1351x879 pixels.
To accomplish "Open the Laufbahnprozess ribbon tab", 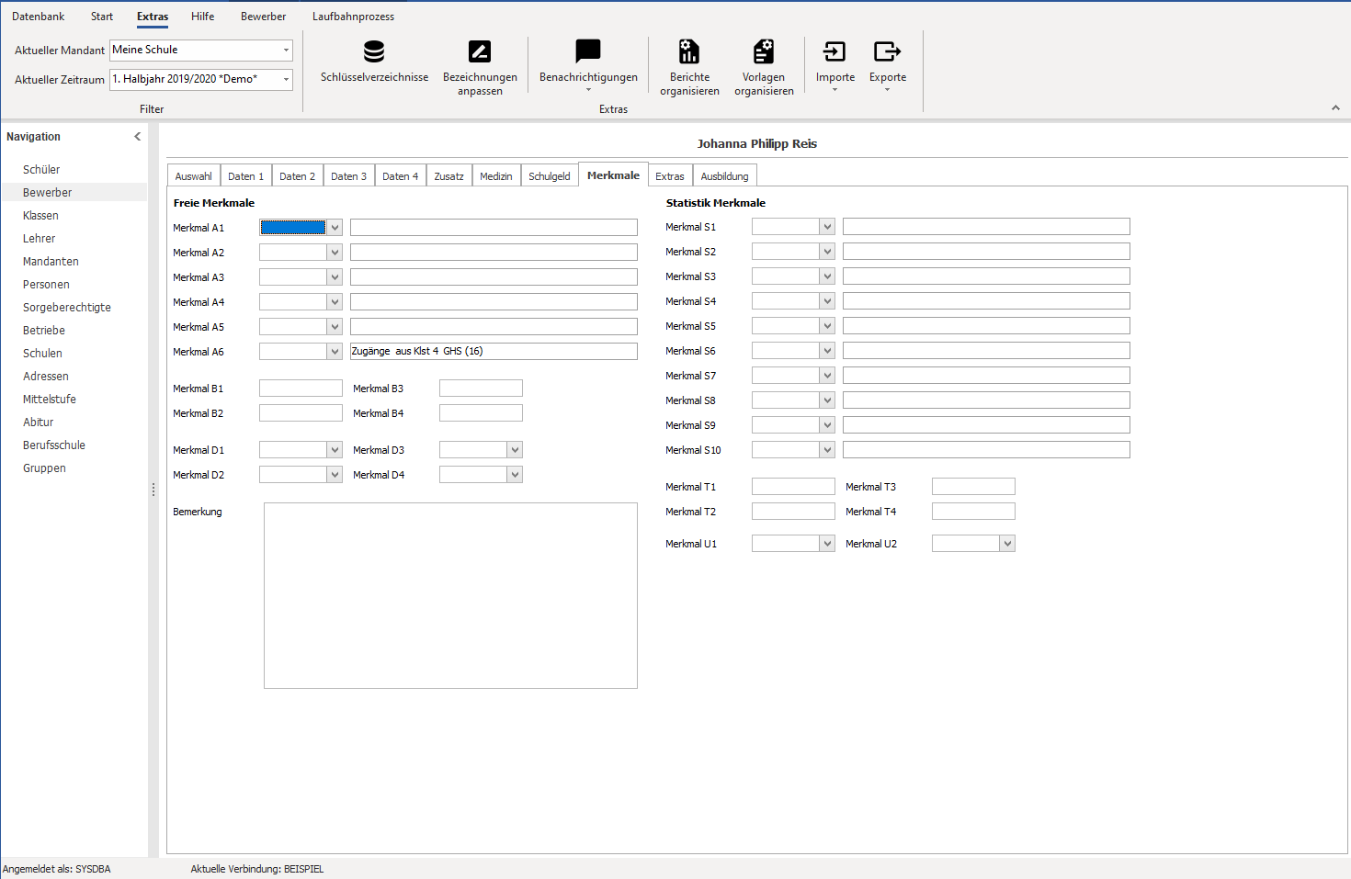I will coord(353,17).
